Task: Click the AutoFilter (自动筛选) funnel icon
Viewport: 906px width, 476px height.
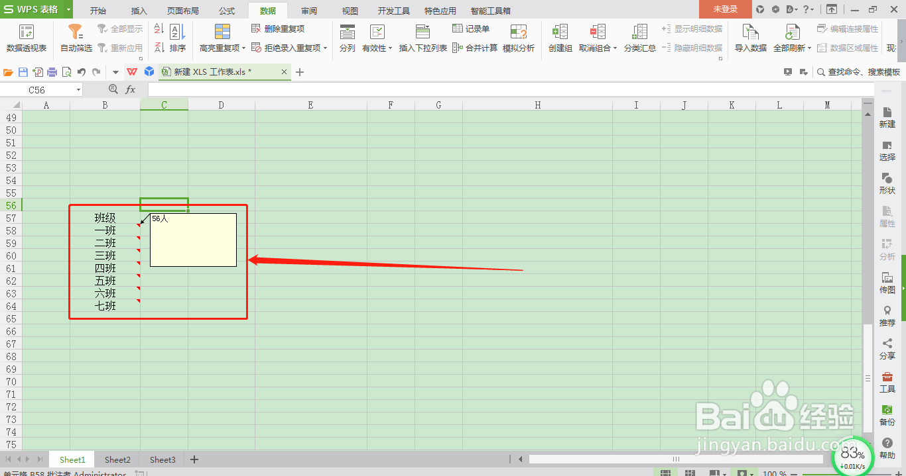Action: tap(76, 32)
